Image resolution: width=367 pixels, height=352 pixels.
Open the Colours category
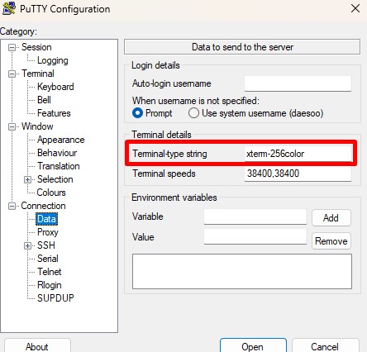point(51,193)
